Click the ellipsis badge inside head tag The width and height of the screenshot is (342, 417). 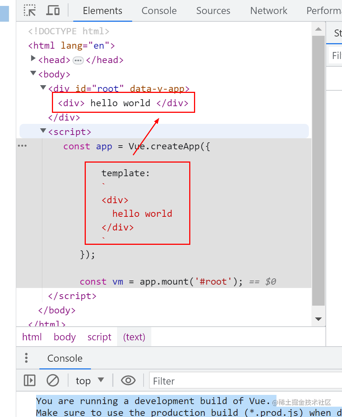click(x=78, y=60)
